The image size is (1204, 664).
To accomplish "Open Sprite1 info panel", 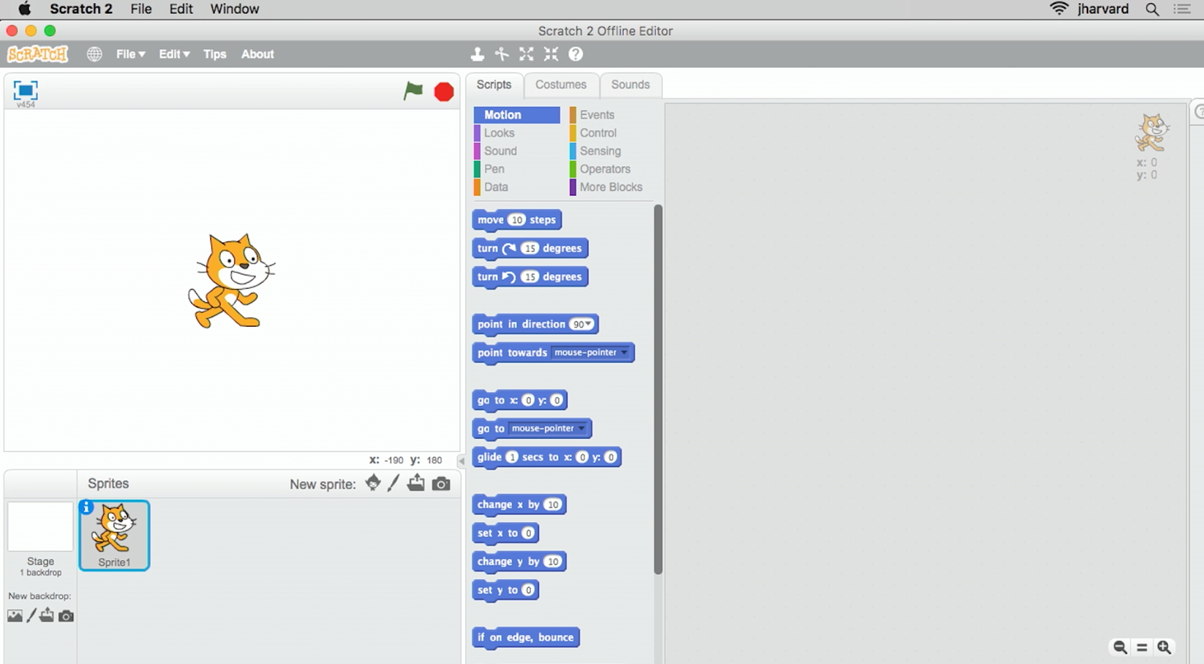I will [86, 507].
